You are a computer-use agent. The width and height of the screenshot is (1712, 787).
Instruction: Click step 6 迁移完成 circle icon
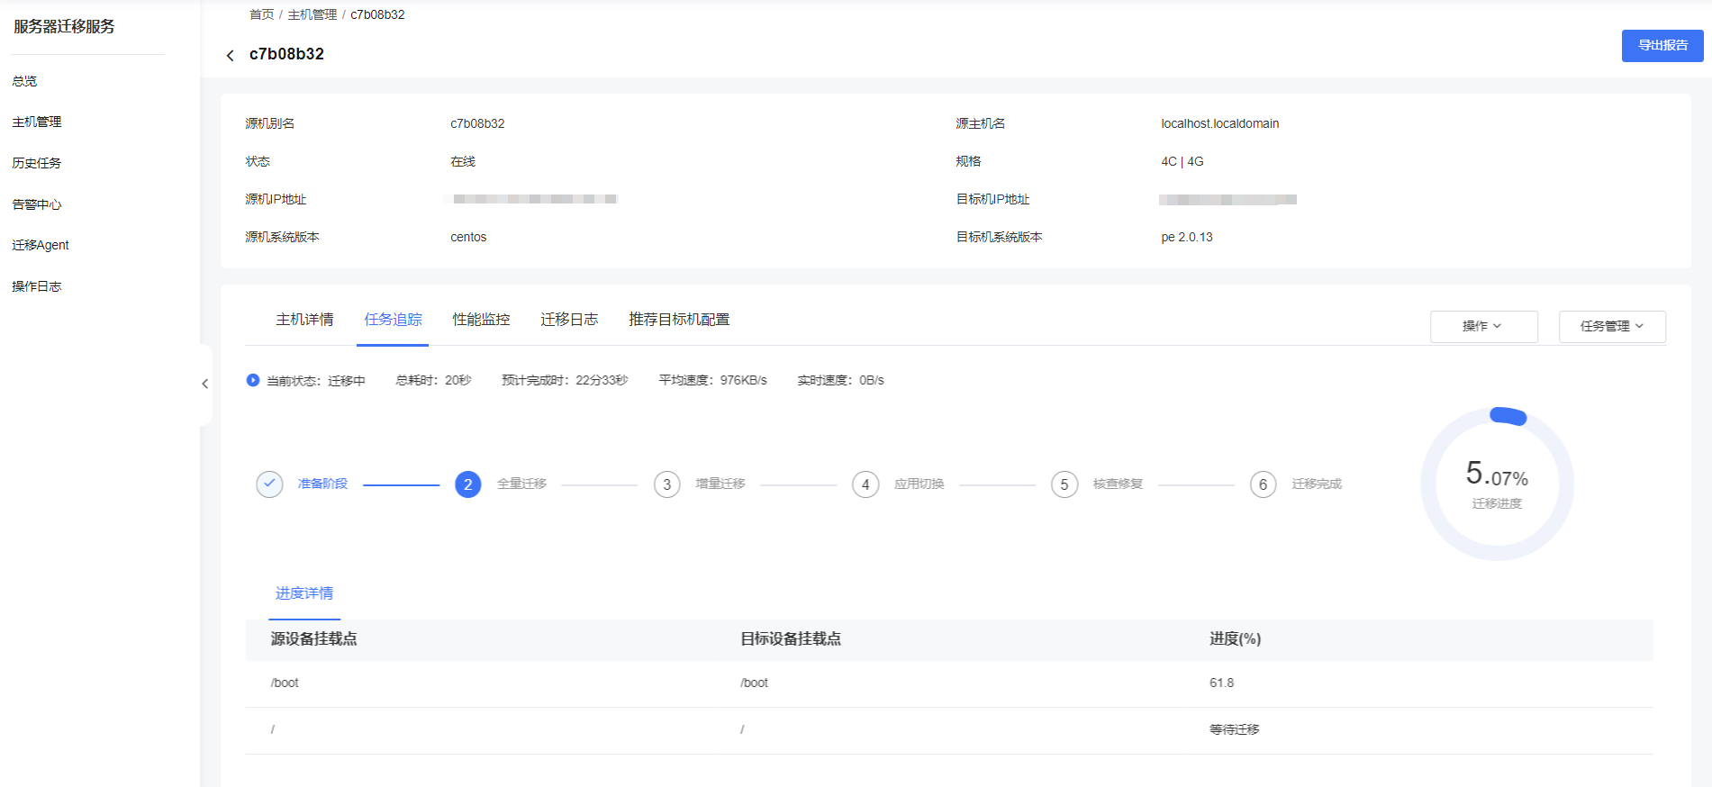pyautogui.click(x=1263, y=484)
